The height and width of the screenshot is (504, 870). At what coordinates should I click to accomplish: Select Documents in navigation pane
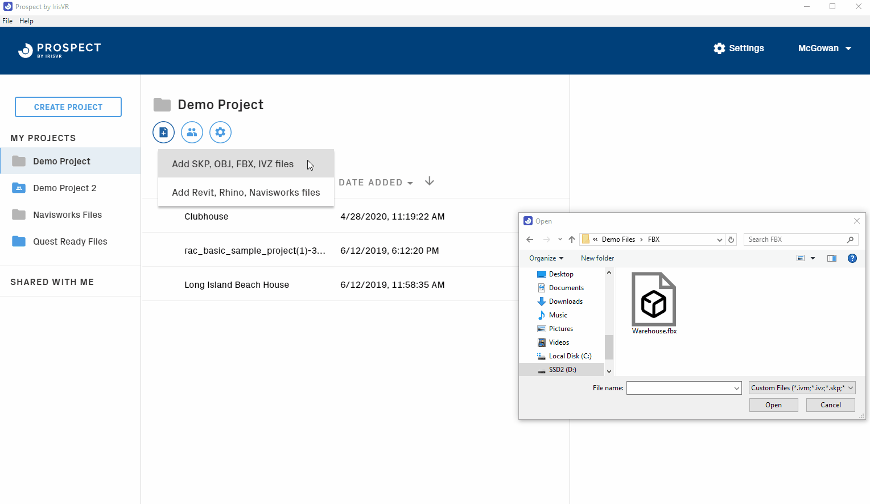pyautogui.click(x=562, y=288)
